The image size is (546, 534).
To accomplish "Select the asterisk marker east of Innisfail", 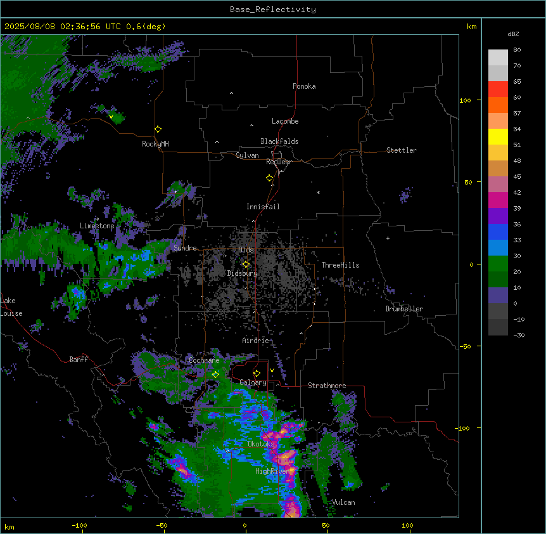I will (x=318, y=192).
